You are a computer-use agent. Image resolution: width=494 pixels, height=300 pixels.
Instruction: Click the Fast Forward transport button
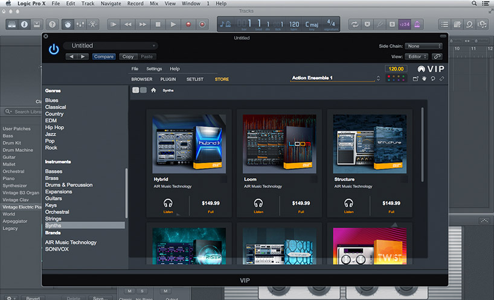point(143,24)
